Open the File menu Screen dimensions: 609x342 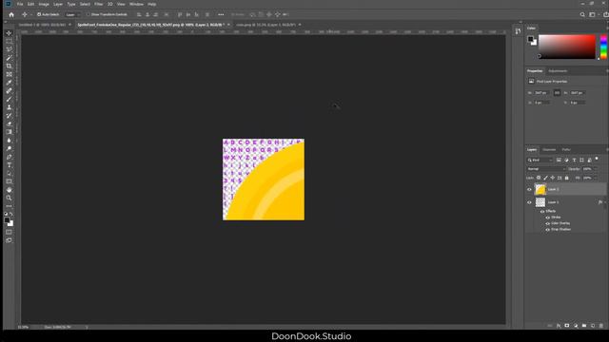(20, 4)
